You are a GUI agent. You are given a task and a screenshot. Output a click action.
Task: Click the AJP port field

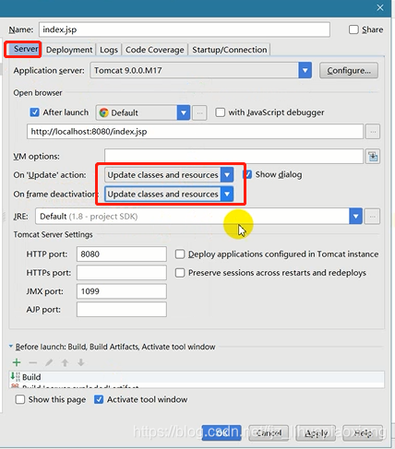(122, 310)
